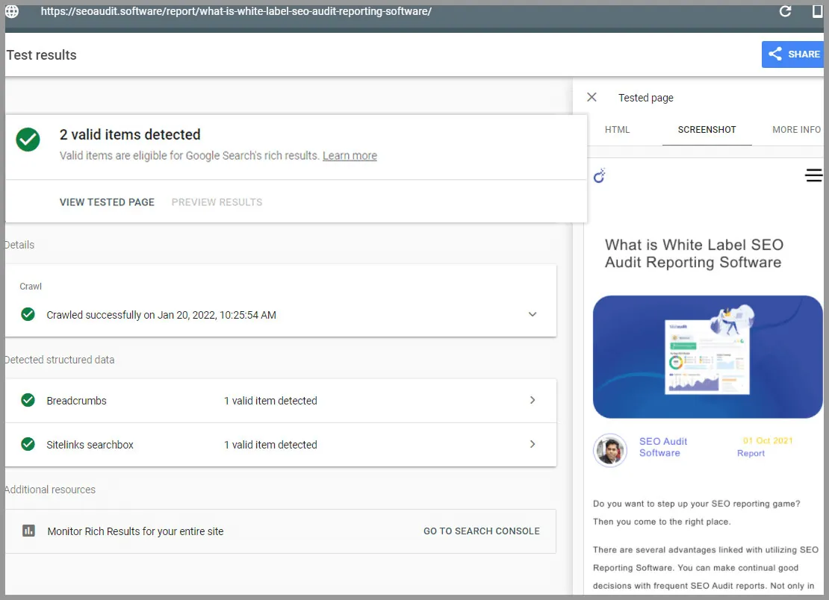Viewport: 829px width, 600px height.
Task: Click the 'Breadcrumbs' row label
Action: pyautogui.click(x=76, y=400)
